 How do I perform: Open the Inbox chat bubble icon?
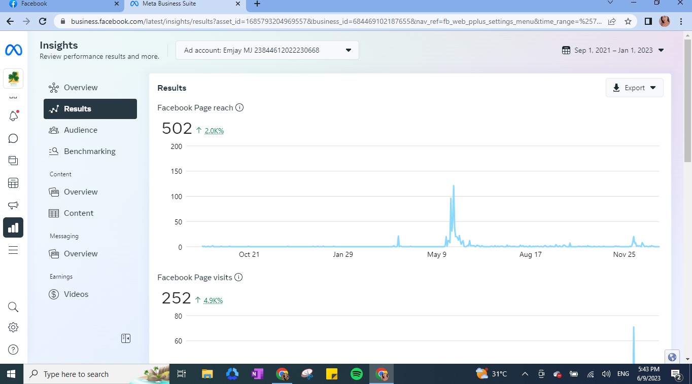coord(13,139)
